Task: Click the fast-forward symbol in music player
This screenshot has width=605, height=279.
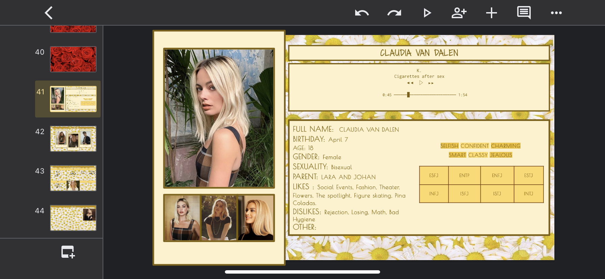Action: click(x=431, y=83)
